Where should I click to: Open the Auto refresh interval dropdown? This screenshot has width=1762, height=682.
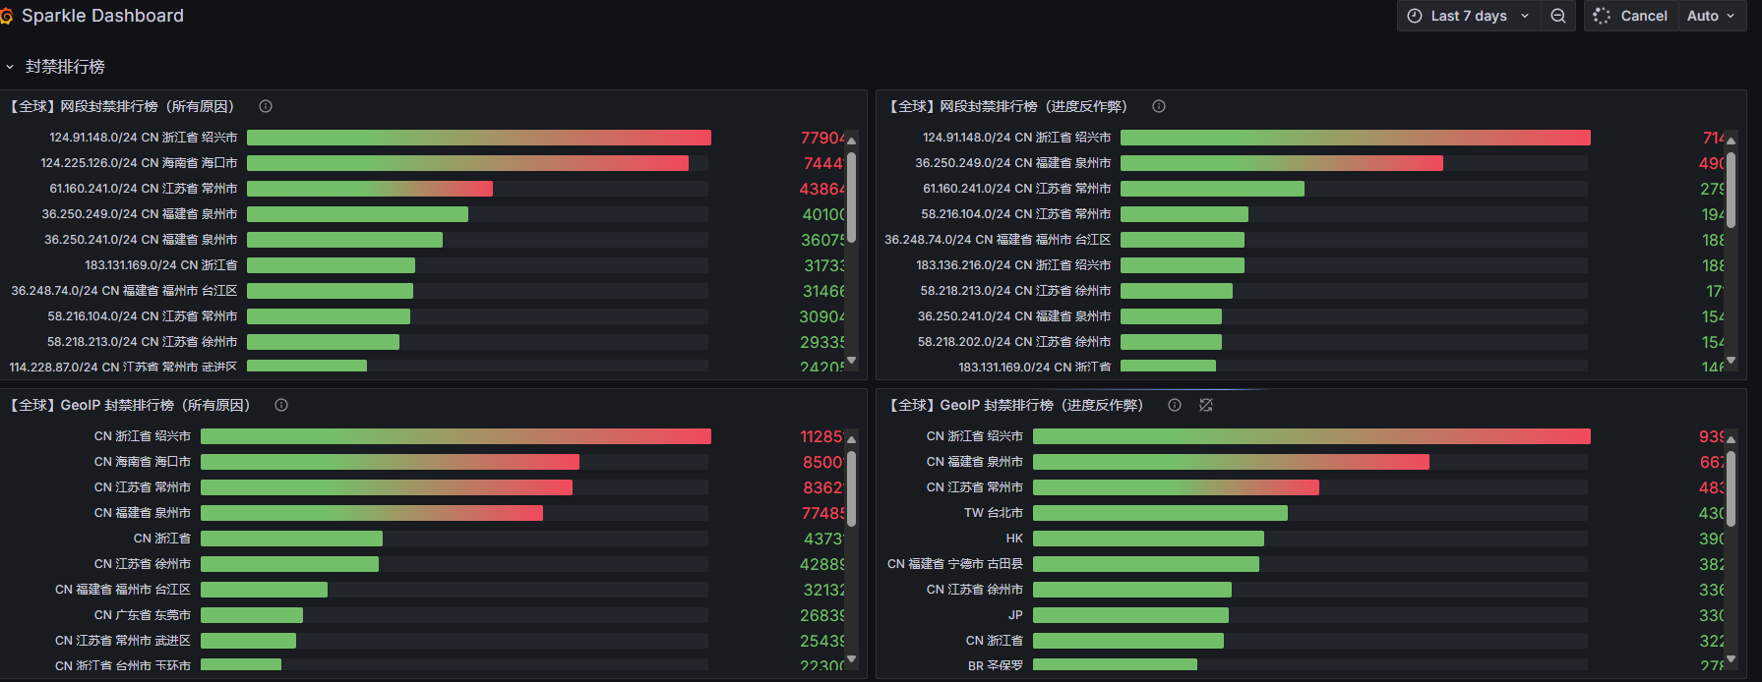click(x=1711, y=16)
